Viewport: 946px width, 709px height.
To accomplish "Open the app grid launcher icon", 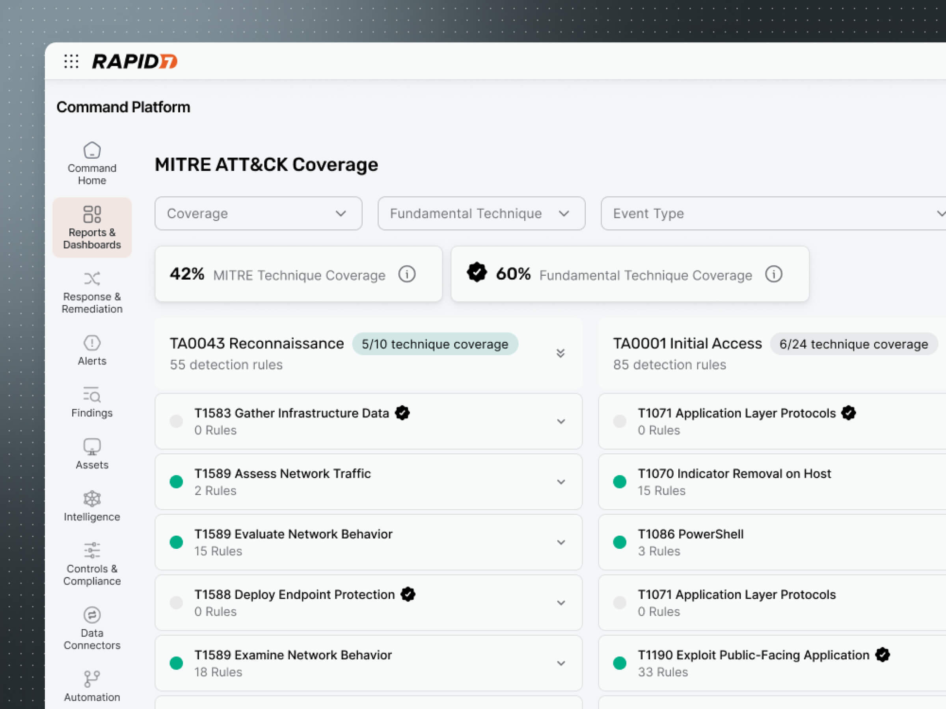I will pos(71,61).
